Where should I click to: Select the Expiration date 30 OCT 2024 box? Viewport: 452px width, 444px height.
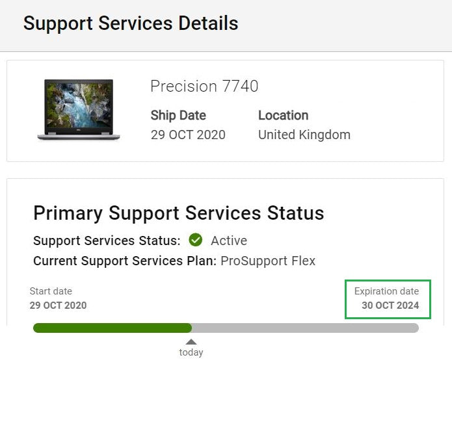[388, 299]
